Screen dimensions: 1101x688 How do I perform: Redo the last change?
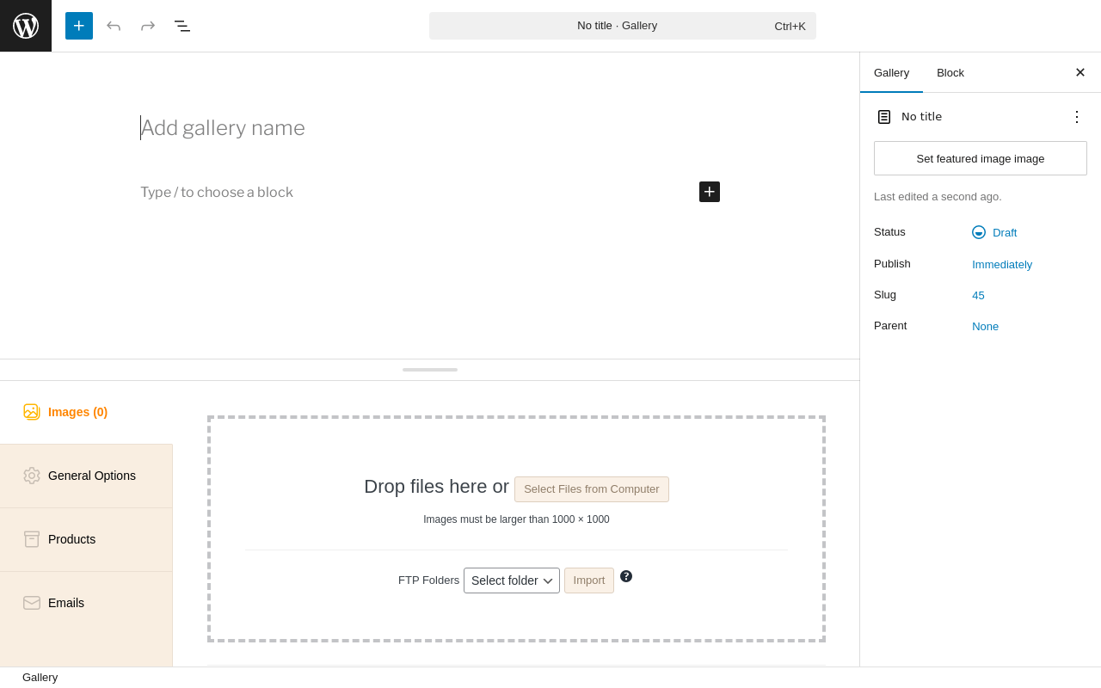[x=148, y=26]
